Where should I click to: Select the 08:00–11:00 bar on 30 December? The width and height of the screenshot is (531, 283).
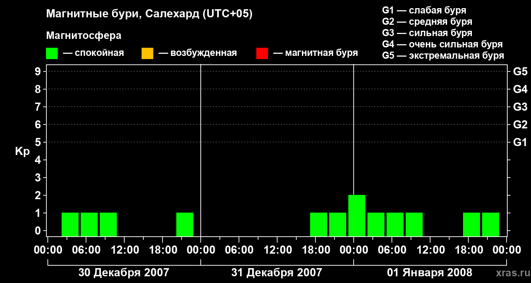108,224
